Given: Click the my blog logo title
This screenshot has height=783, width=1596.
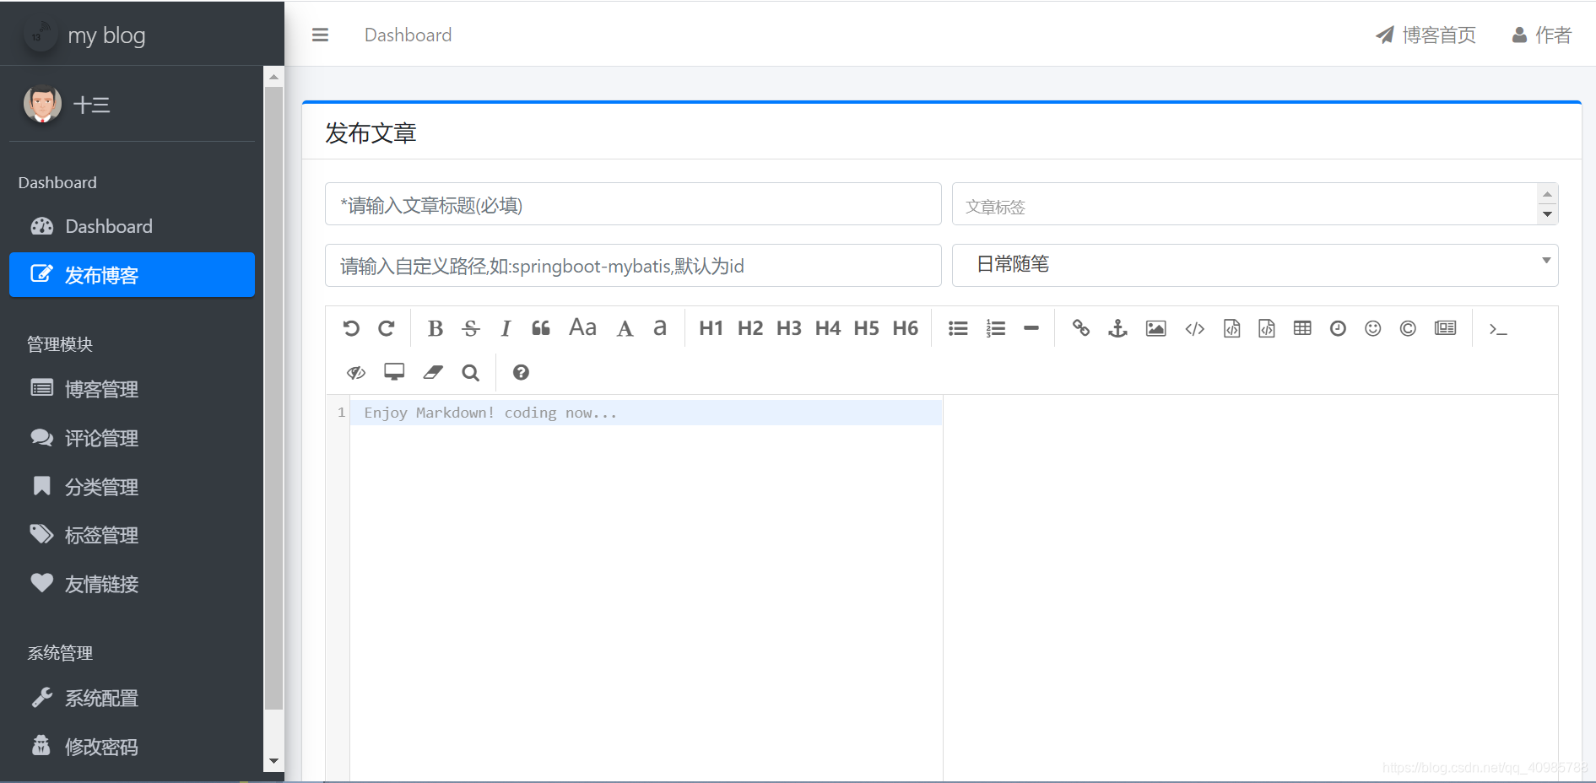Looking at the screenshot, I should (x=106, y=35).
